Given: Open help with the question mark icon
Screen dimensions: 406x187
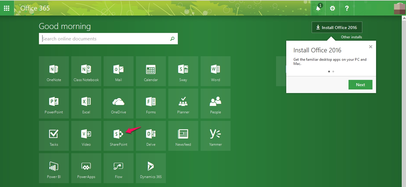Looking at the screenshot, I should (347, 8).
